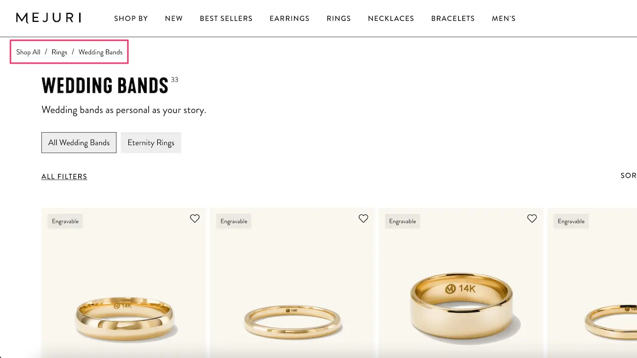This screenshot has width=637, height=358.
Task: Open the RINGS category menu
Action: point(339,18)
